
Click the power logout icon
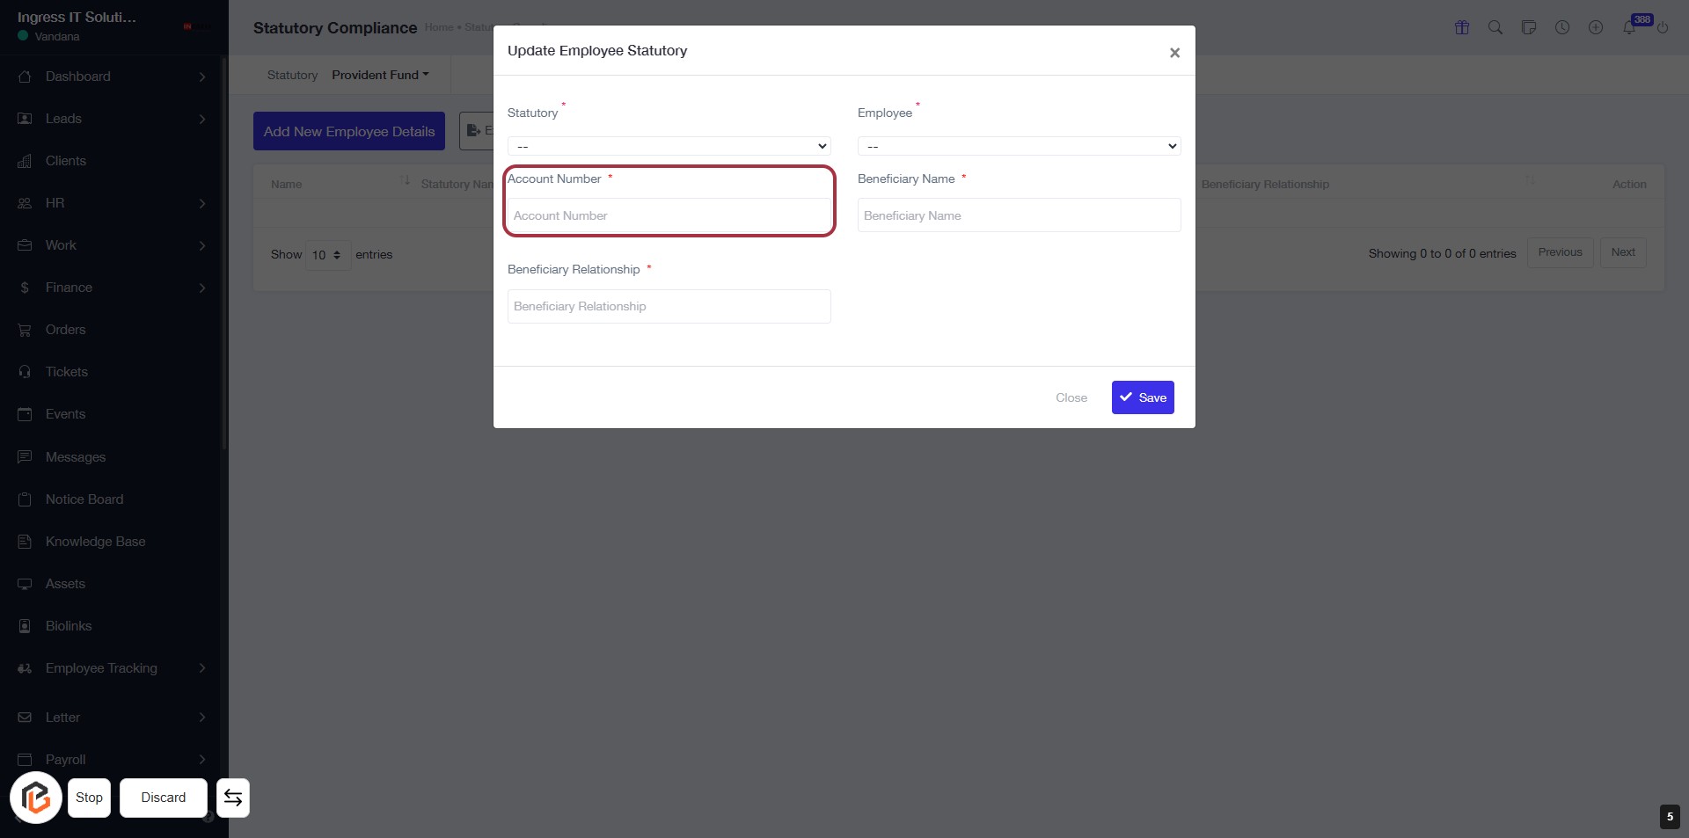pyautogui.click(x=1663, y=28)
